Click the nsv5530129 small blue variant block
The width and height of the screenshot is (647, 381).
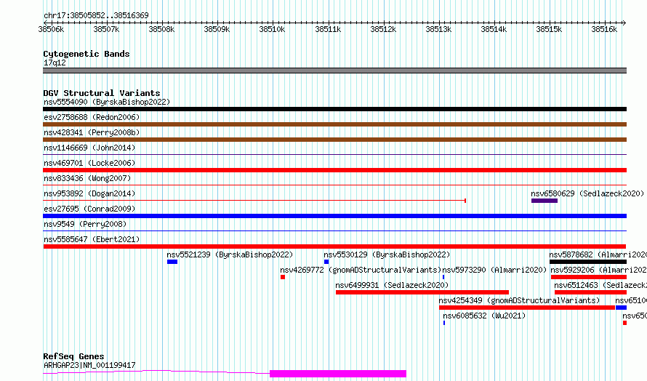tap(326, 262)
